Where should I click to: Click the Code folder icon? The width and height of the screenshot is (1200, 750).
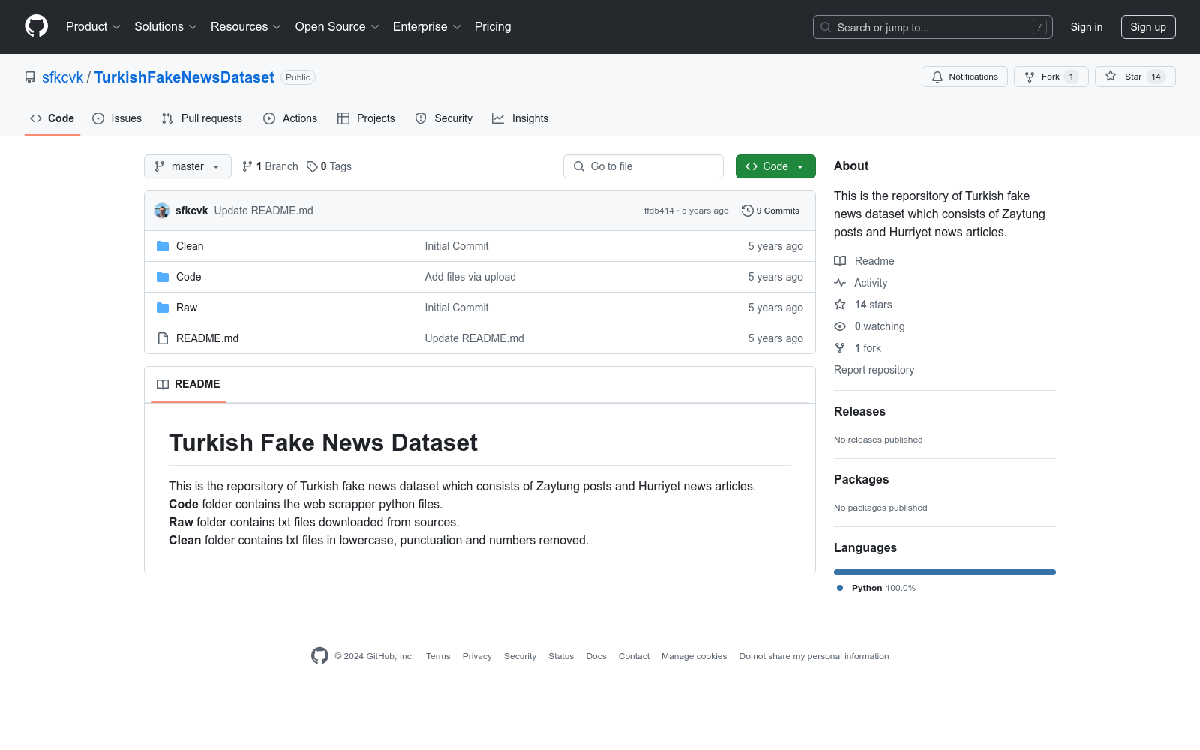coord(163,277)
